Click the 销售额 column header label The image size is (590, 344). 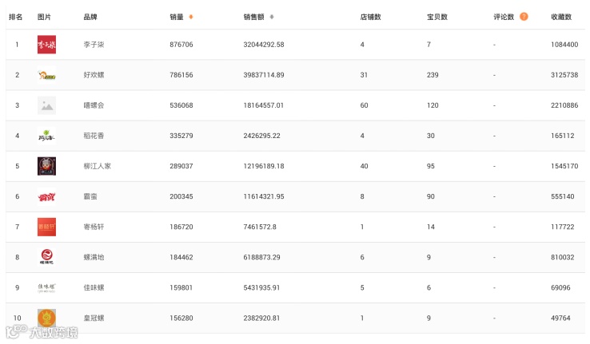[253, 17]
